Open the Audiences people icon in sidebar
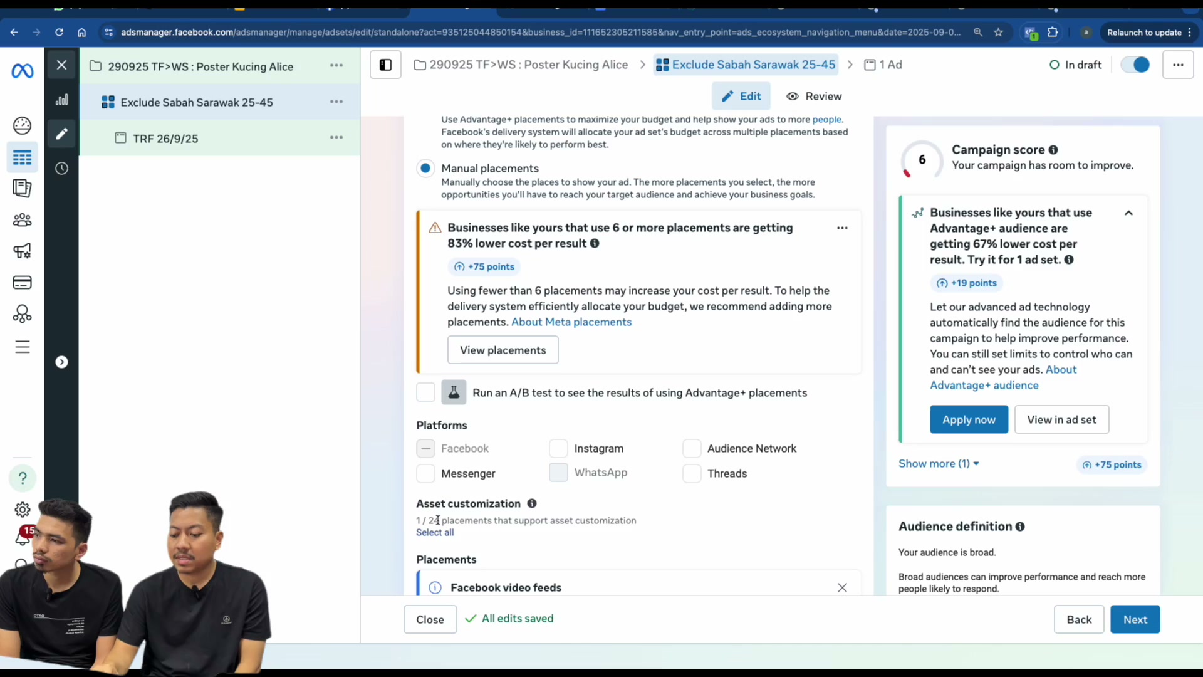 tap(22, 220)
